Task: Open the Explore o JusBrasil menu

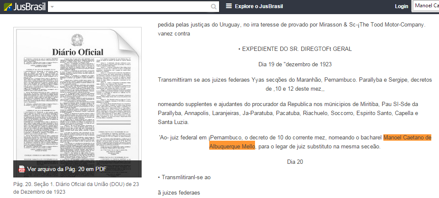Action: (258, 6)
